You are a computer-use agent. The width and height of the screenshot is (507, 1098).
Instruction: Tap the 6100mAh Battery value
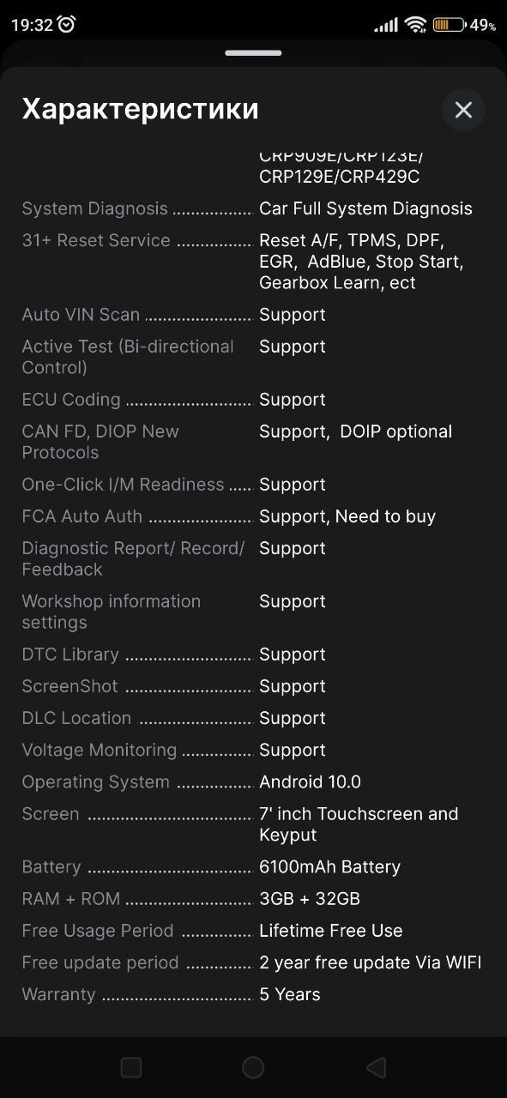(329, 866)
